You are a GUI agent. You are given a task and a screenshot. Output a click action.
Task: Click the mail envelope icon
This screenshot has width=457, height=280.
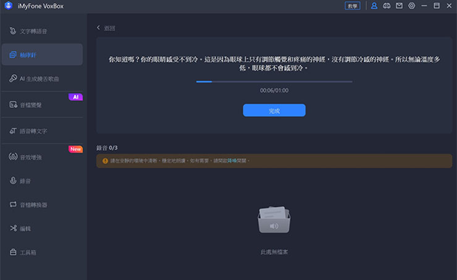tap(399, 6)
